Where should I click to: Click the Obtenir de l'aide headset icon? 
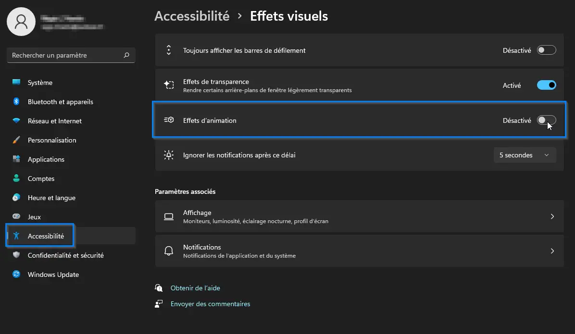point(159,288)
